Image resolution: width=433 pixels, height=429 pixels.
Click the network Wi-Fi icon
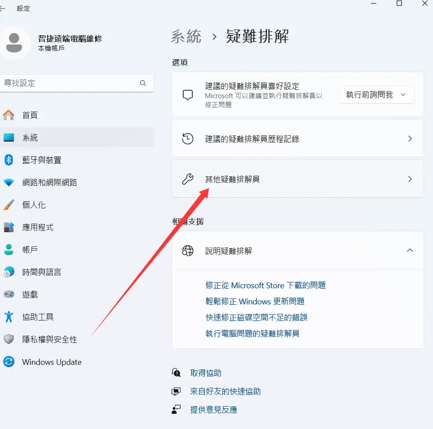point(9,182)
